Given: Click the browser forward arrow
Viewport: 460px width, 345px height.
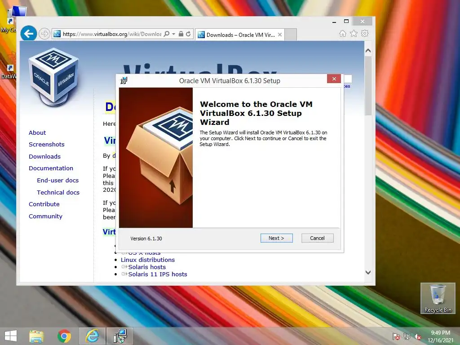Looking at the screenshot, I should [44, 34].
